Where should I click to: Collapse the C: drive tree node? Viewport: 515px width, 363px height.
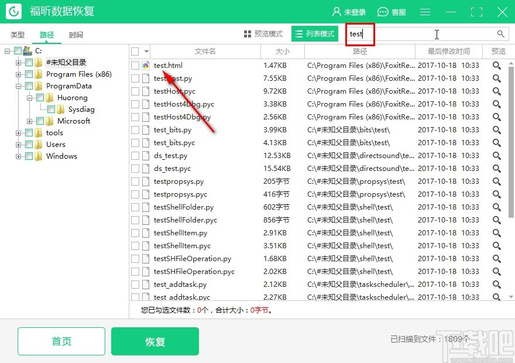(7, 51)
